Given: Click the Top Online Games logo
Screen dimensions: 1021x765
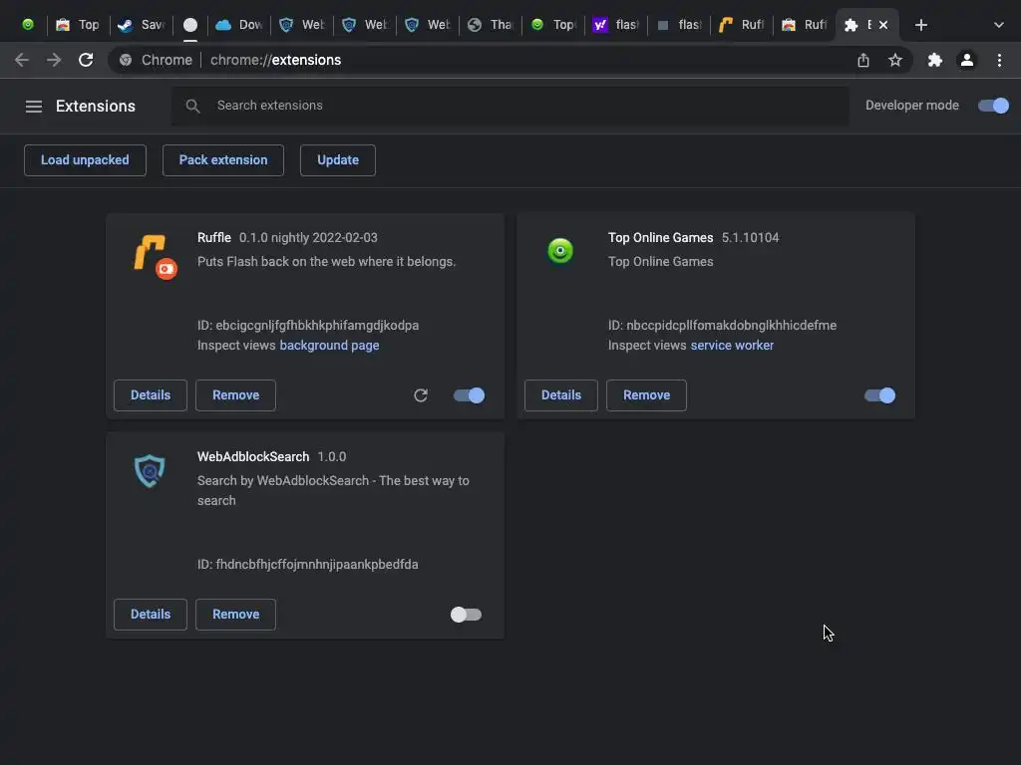Looking at the screenshot, I should coord(560,250).
